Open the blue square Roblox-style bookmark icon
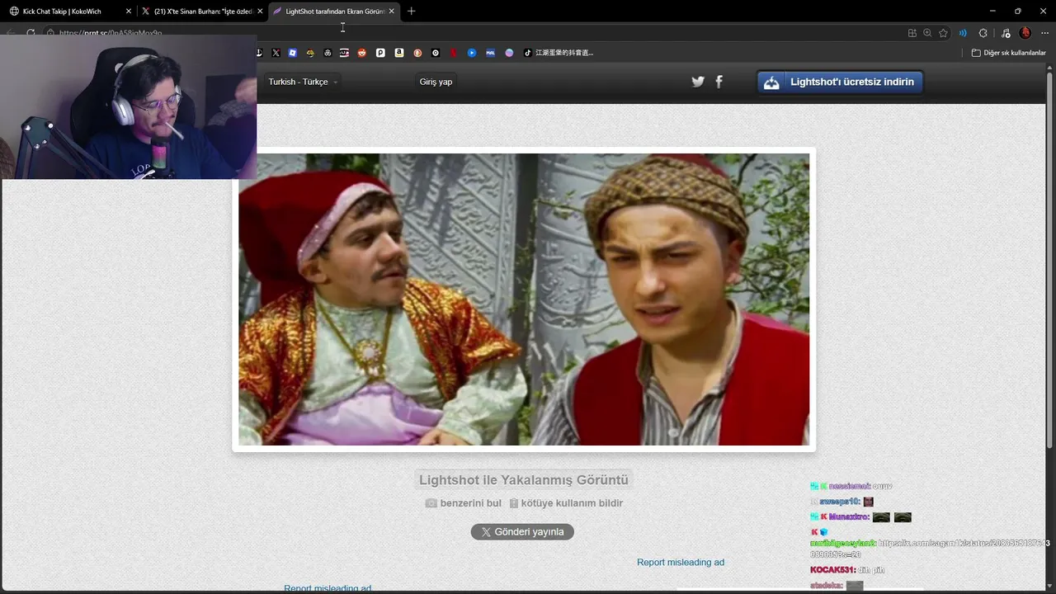Screen dimensions: 1056x594 coord(293,53)
